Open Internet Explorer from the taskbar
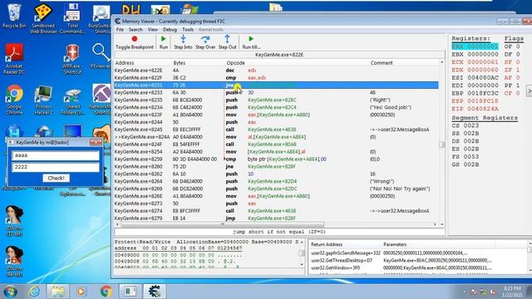Image resolution: width=532 pixels, height=299 pixels. 34,292
